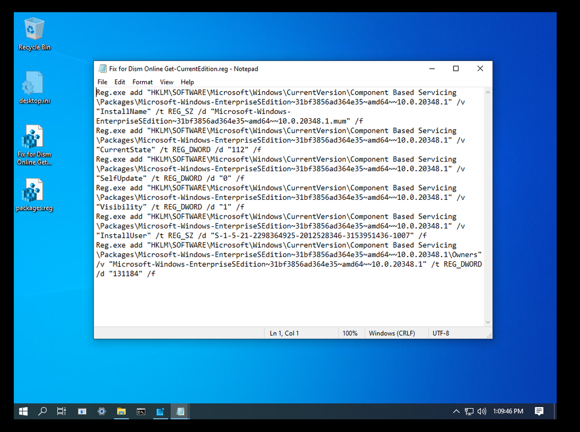The width and height of the screenshot is (580, 432).
Task: Open the Action Center notification icon
Action: tap(539, 411)
